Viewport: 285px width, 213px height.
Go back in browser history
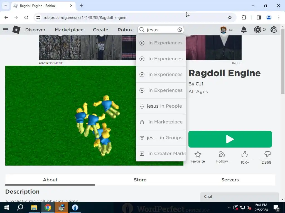(6, 17)
